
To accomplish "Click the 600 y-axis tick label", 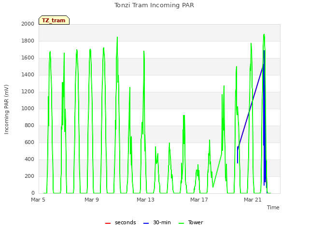I will click(29, 142).
